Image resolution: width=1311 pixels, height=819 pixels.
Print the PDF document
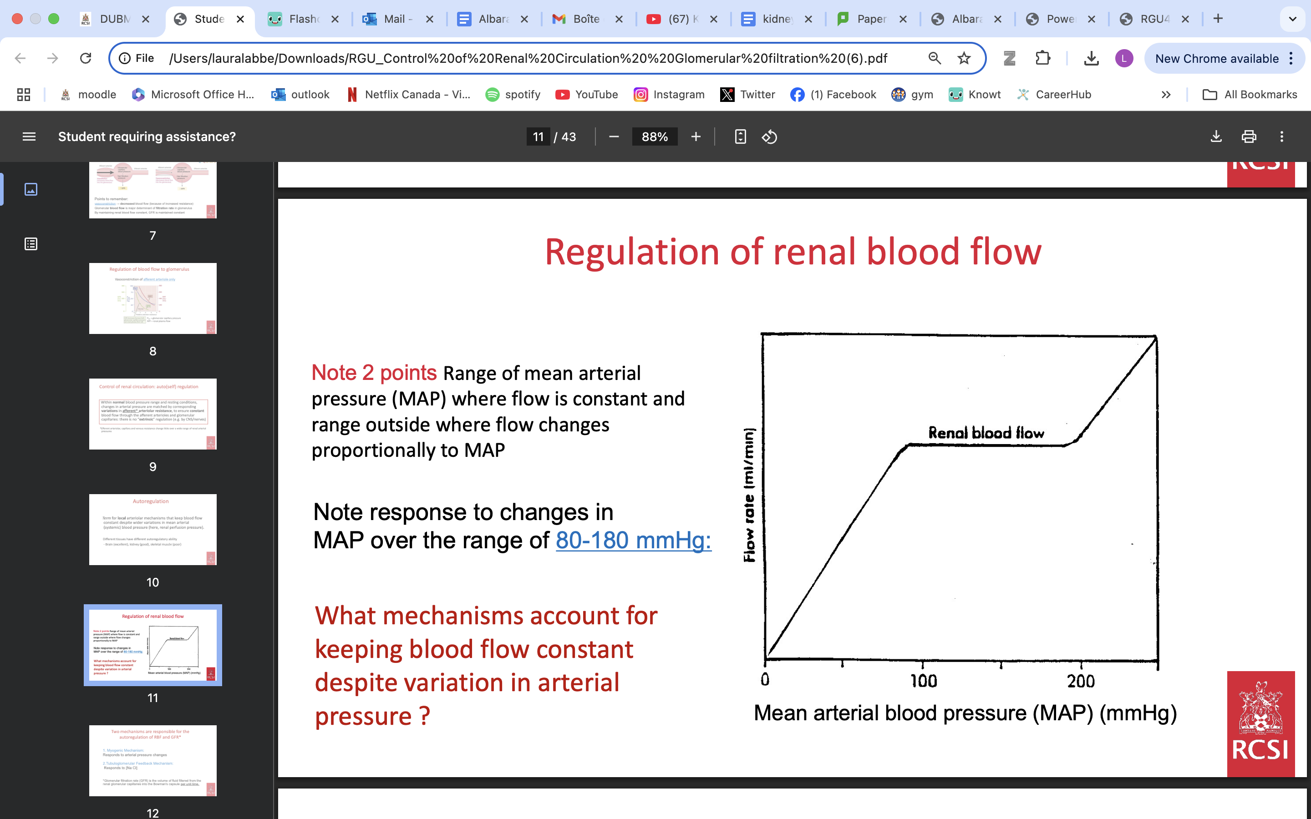pos(1249,136)
